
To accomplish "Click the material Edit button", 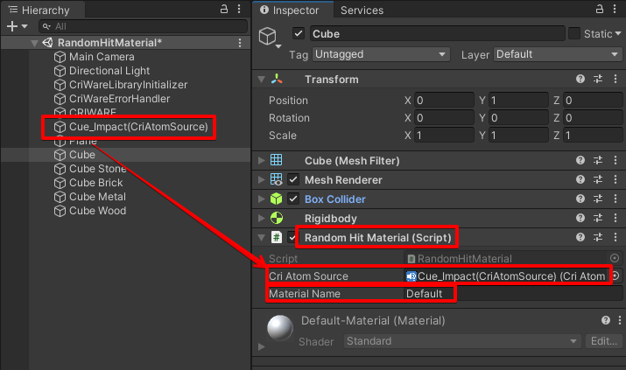I will point(603,341).
